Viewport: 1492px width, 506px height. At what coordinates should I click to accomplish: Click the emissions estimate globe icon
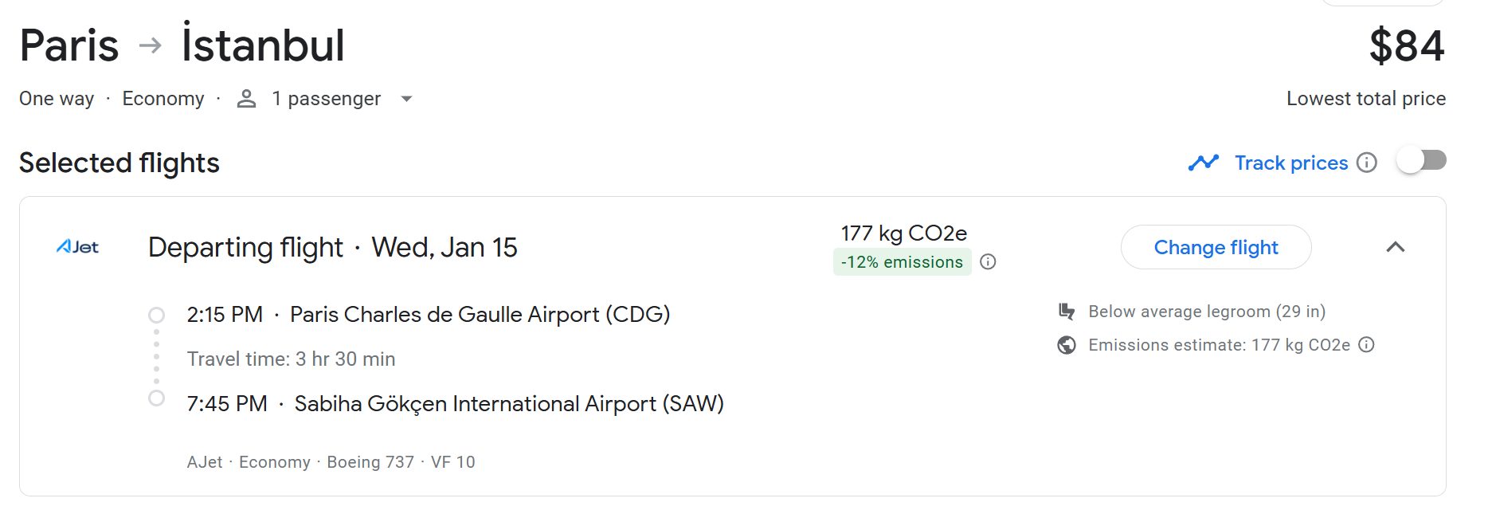[1067, 345]
